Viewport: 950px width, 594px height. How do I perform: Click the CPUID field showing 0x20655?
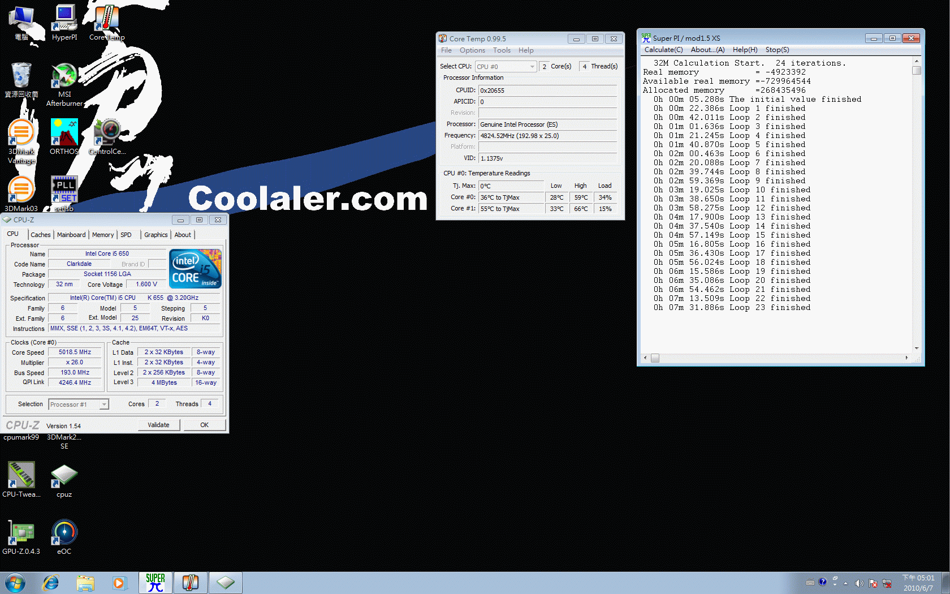pyautogui.click(x=547, y=91)
